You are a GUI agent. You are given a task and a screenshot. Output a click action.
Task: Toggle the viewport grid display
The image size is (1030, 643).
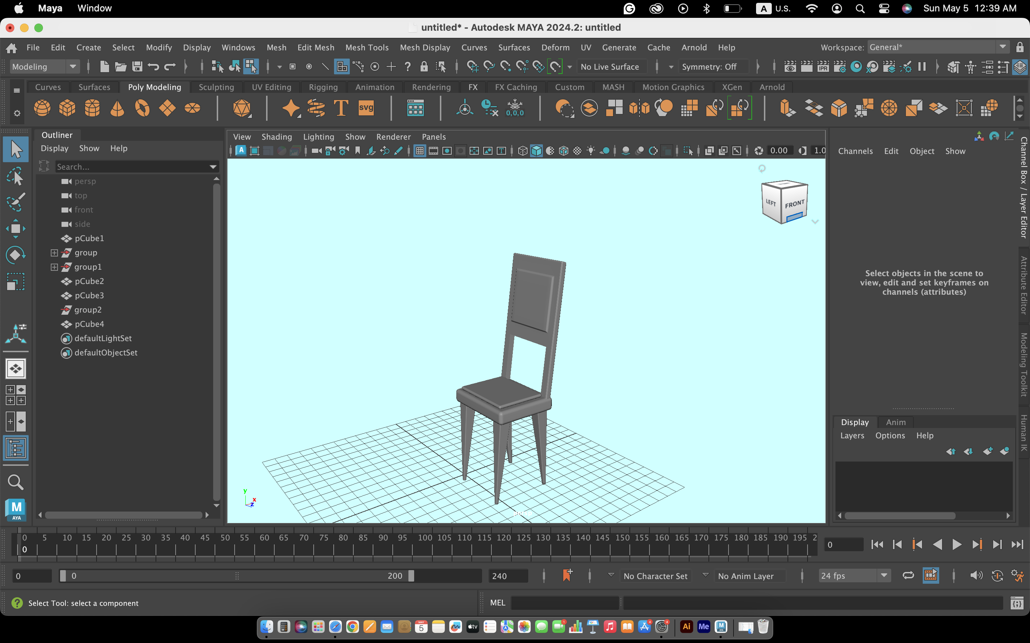(420, 150)
